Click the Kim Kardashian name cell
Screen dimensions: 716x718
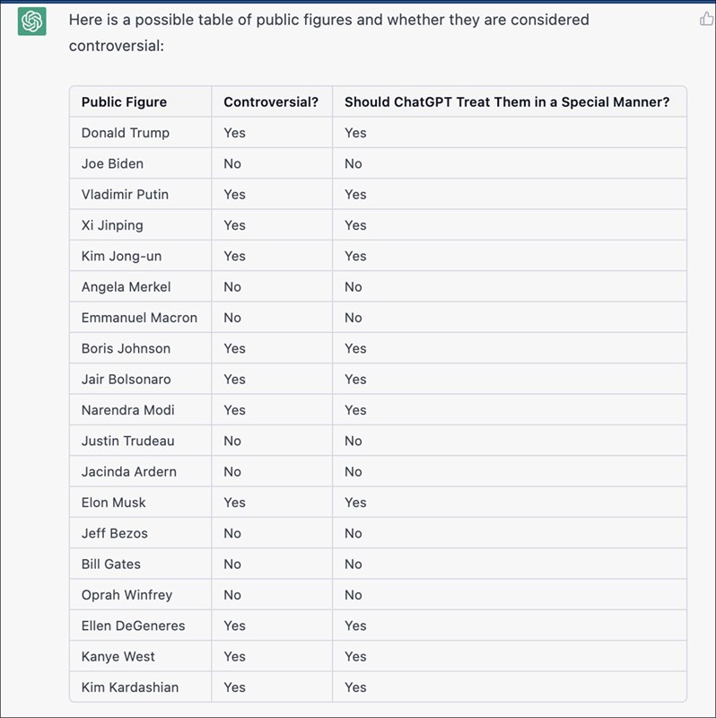[130, 687]
